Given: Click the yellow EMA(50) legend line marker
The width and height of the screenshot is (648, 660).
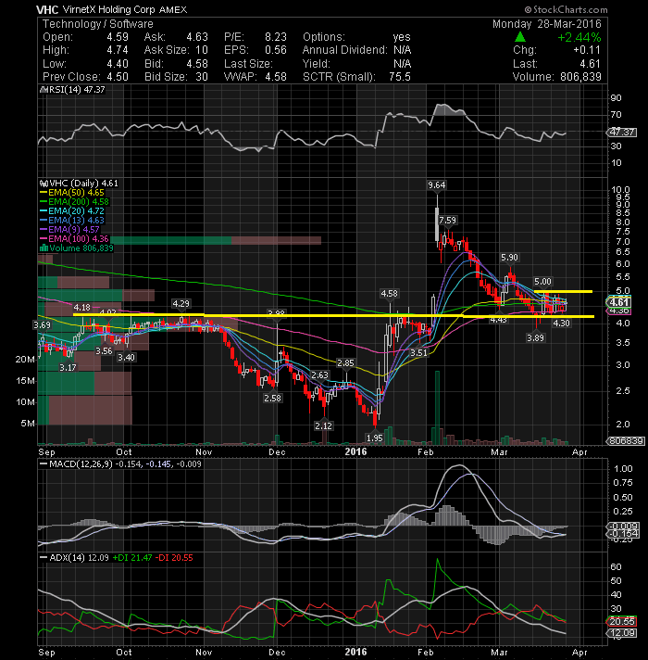Looking at the screenshot, I should 44,193.
